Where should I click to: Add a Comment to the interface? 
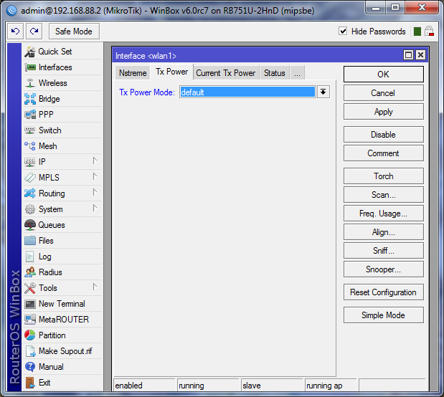coord(384,153)
